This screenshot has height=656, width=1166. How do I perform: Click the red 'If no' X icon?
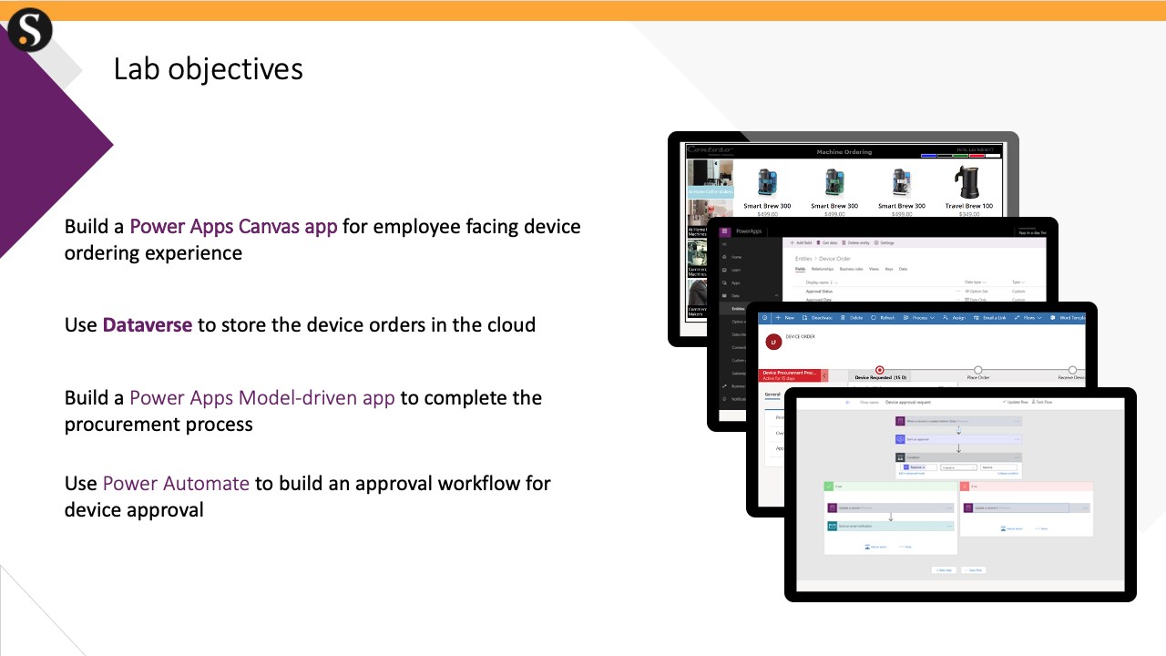pyautogui.click(x=965, y=487)
